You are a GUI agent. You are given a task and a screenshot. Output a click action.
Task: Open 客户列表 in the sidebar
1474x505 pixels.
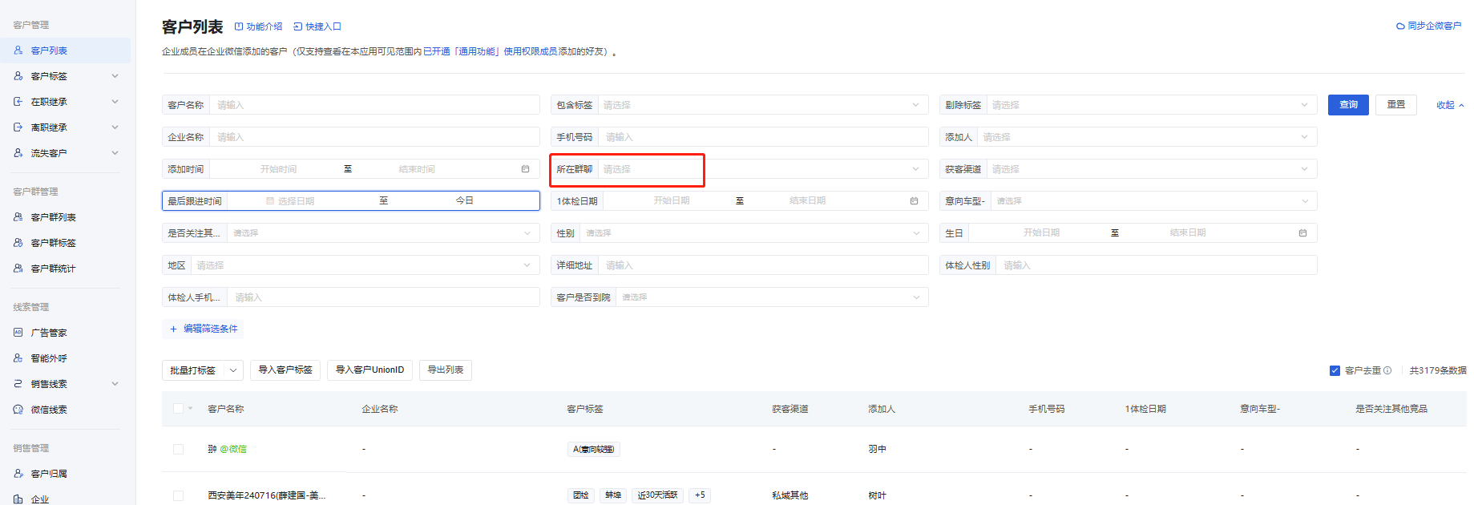click(65, 50)
